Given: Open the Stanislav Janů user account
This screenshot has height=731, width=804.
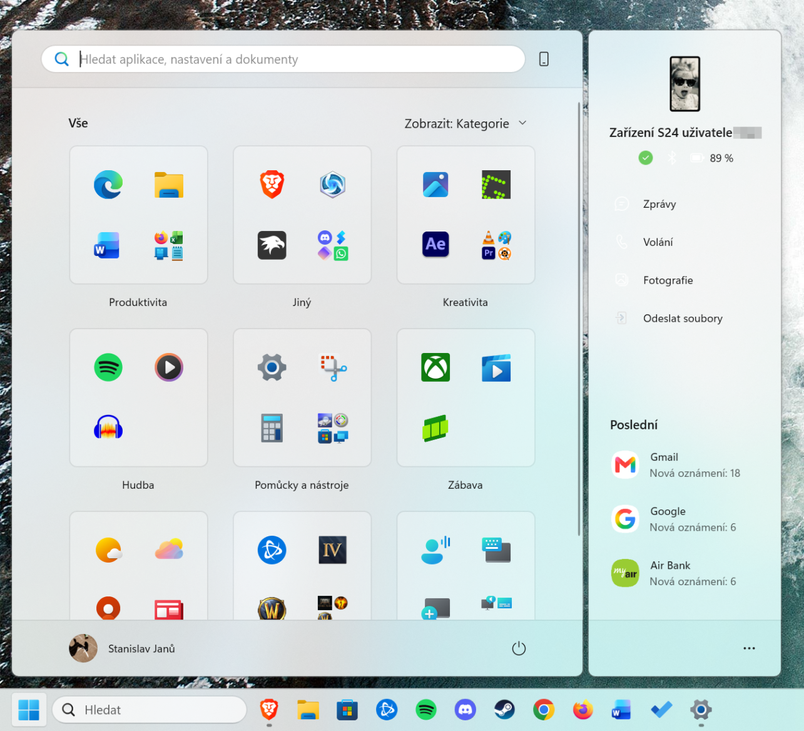Looking at the screenshot, I should [x=123, y=648].
